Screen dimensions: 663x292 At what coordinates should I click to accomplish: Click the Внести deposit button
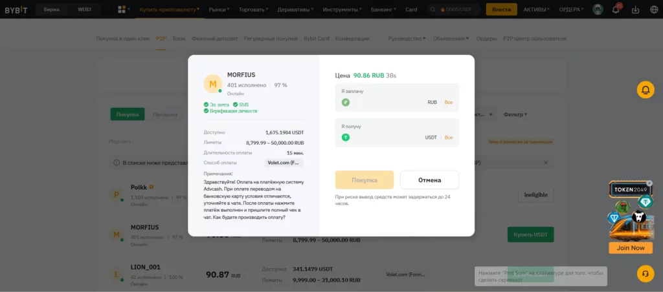pos(502,9)
